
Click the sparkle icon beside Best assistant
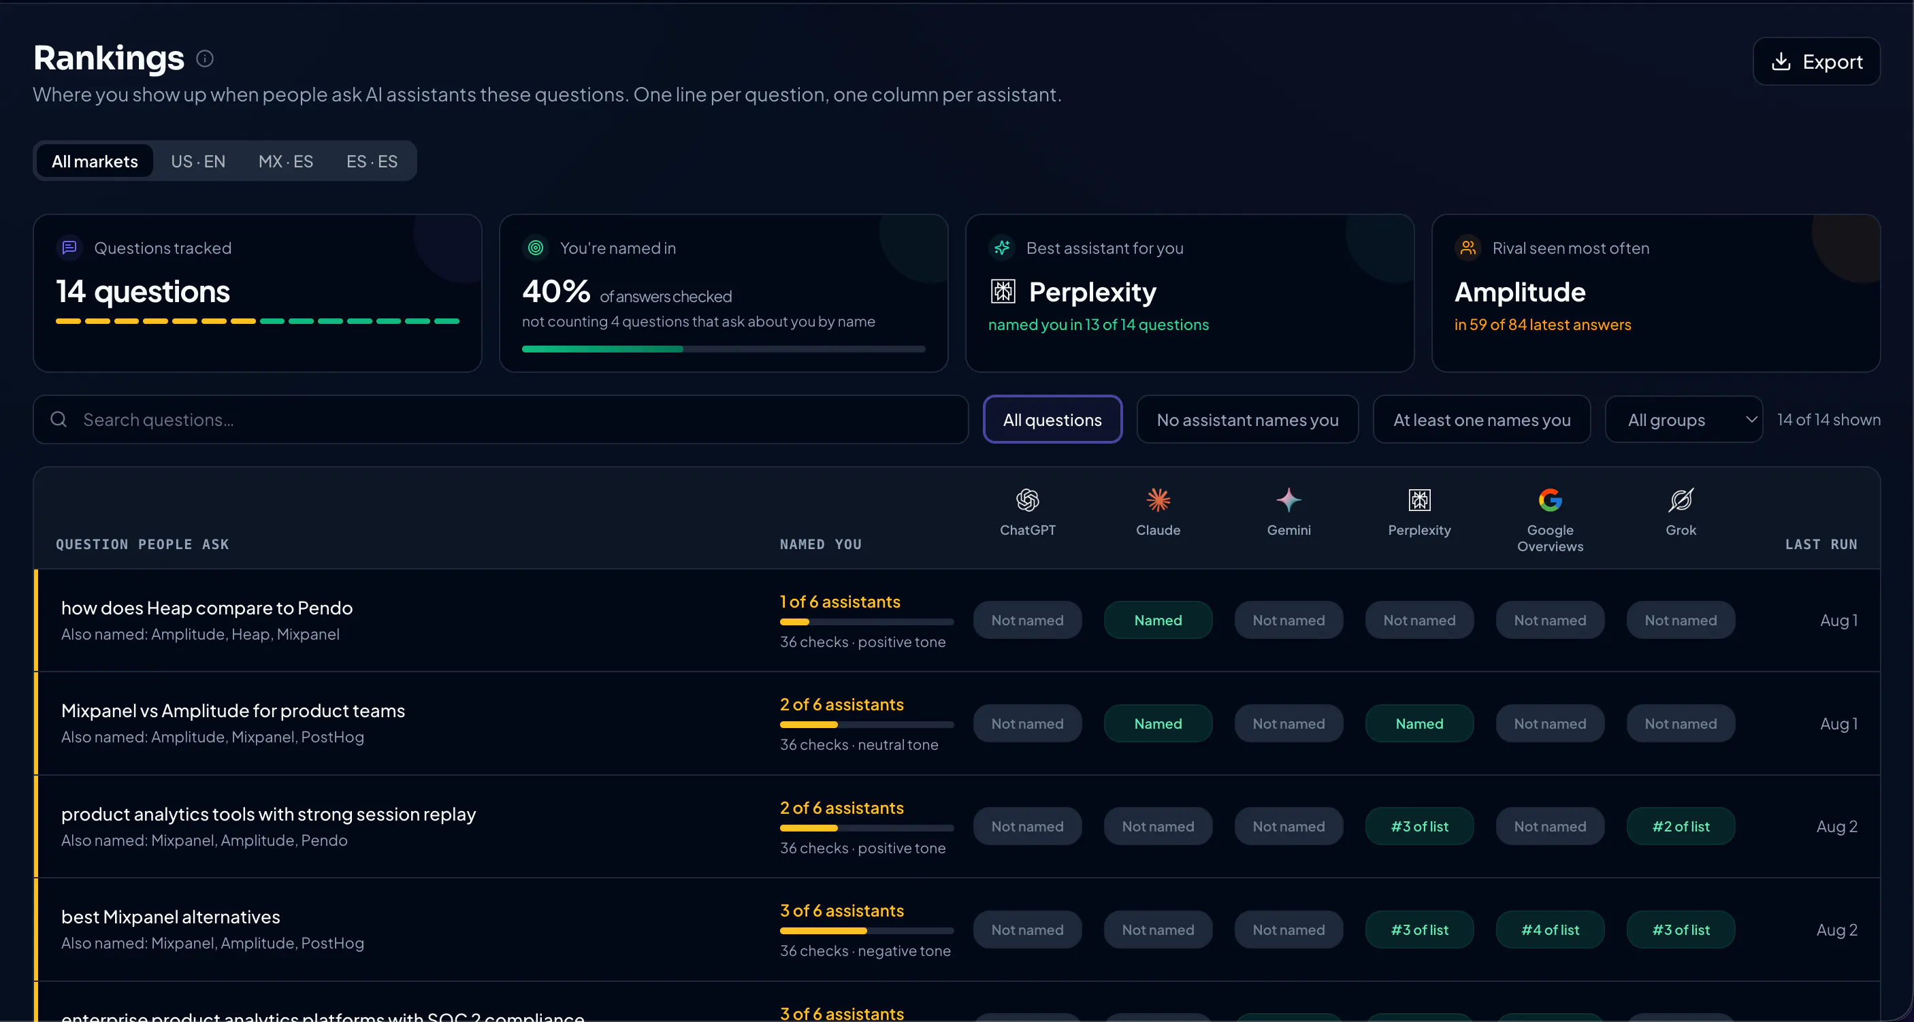[x=1001, y=247]
